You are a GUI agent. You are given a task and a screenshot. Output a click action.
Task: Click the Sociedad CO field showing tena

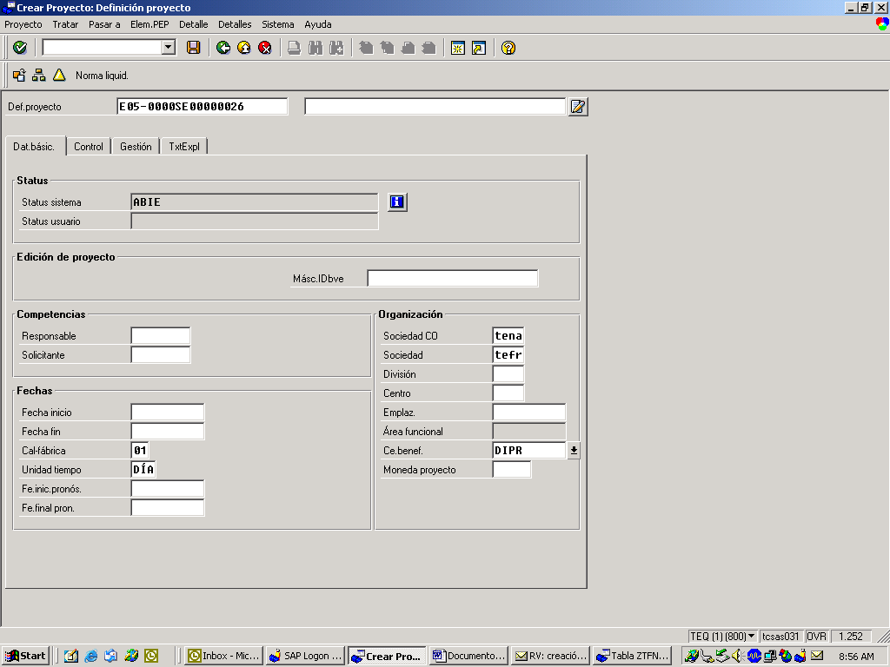pos(508,336)
